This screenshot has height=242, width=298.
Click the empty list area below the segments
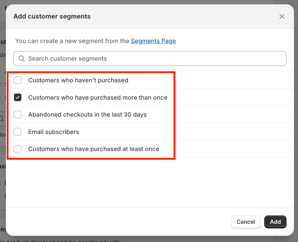[x=149, y=183]
